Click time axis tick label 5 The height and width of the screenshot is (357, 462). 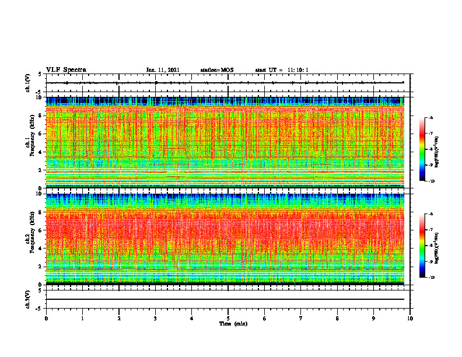pyautogui.click(x=228, y=318)
